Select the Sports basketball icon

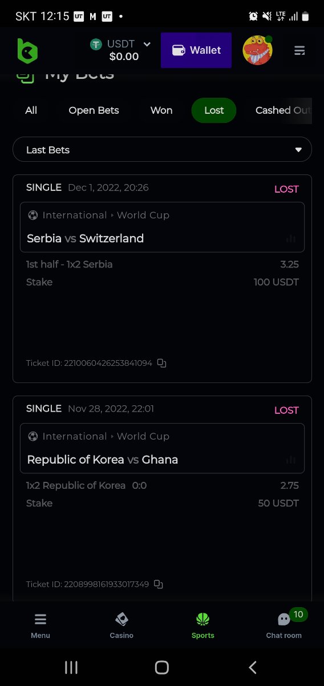click(x=203, y=619)
